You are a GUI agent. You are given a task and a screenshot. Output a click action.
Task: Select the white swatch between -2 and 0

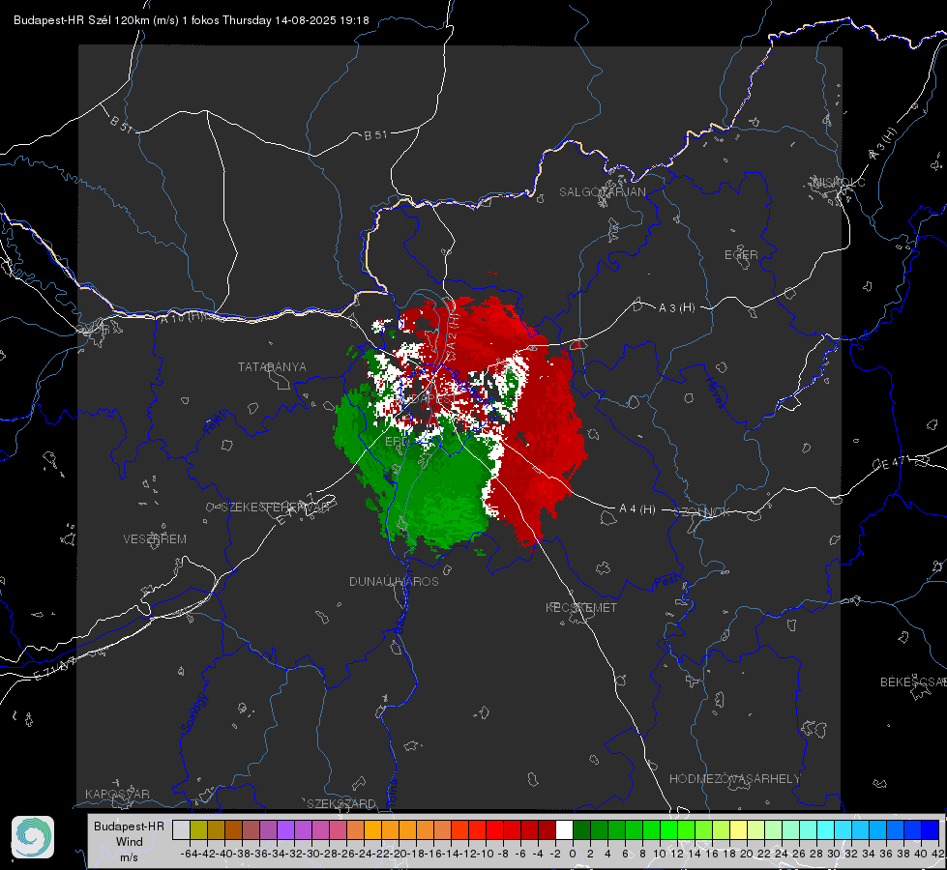[x=564, y=829]
